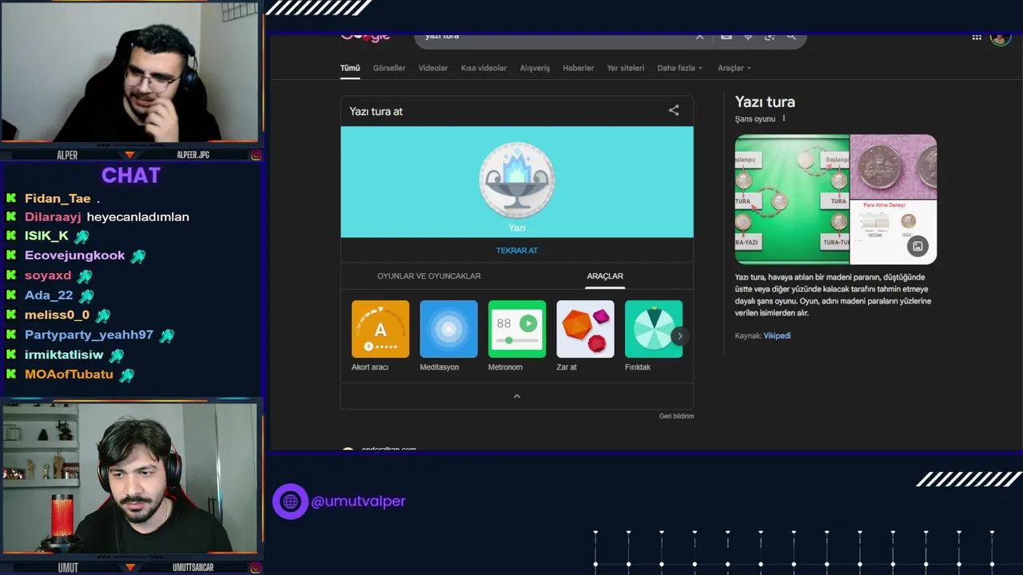This screenshot has height=575, width=1023.
Task: Select the OYUNLAR VE OYUNCAKLAR tab
Action: (x=429, y=276)
